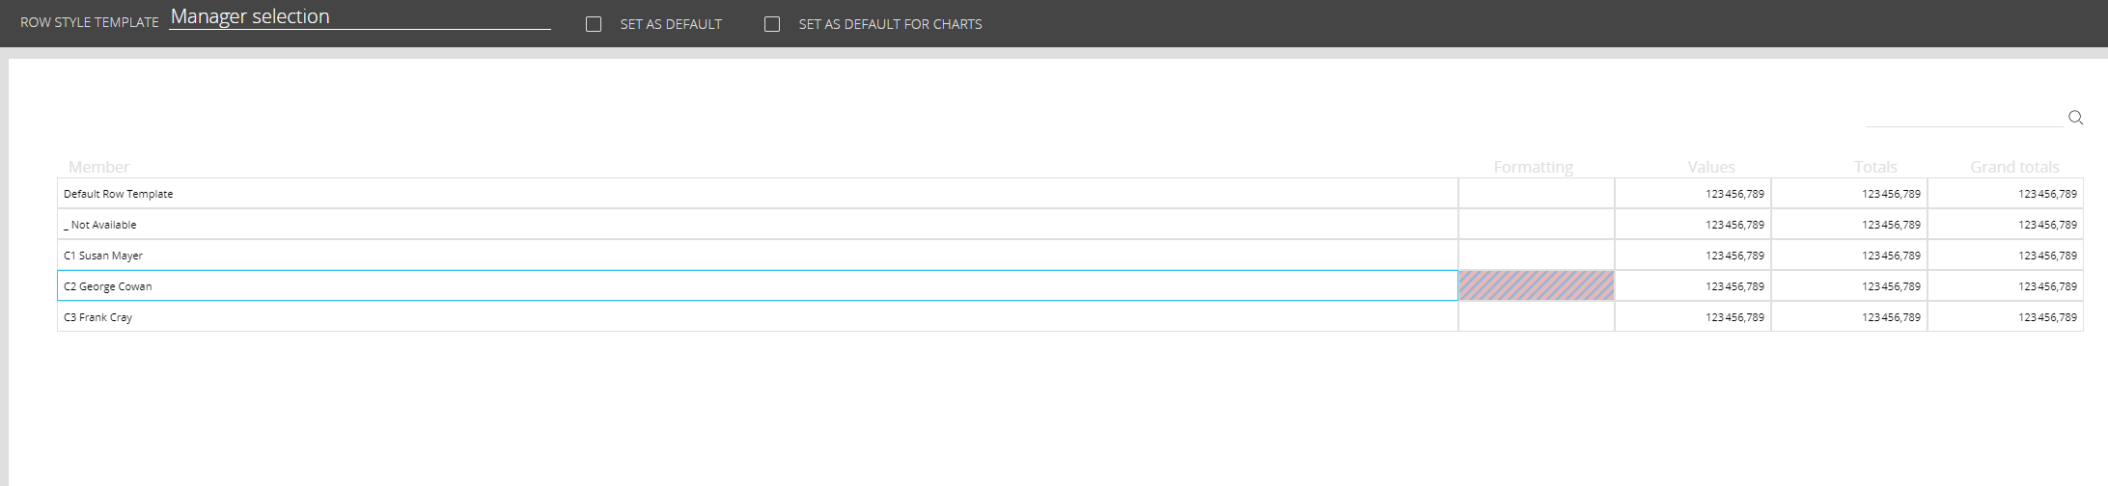Open formatting cell for Default Row Template

pyautogui.click(x=1536, y=194)
